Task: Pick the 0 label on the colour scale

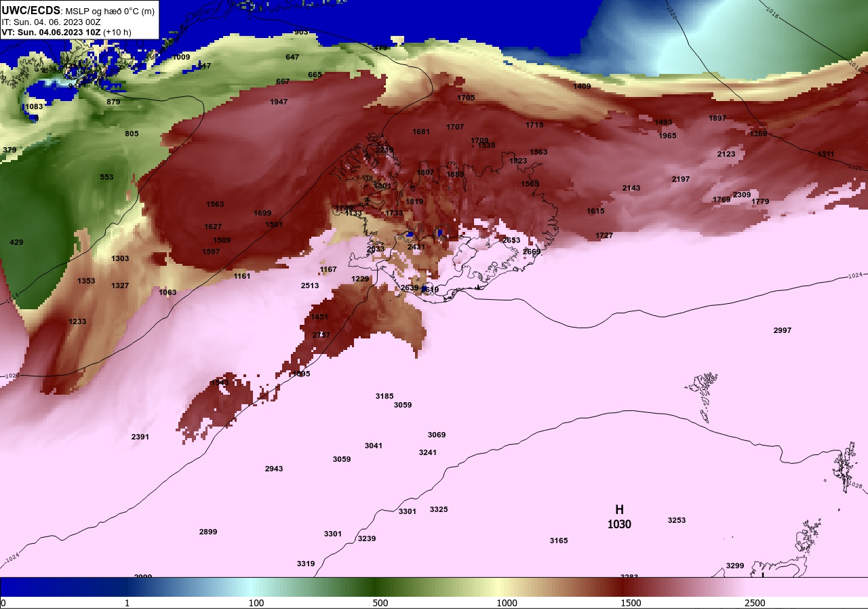Action: (3, 603)
